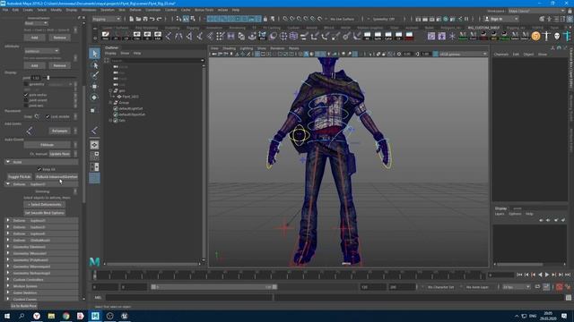Open the Channels menu in Channel Box
This screenshot has width=574, height=322.
tap(501, 54)
